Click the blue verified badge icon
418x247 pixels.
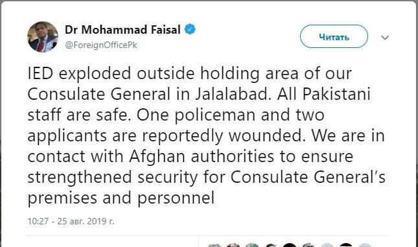tap(190, 29)
